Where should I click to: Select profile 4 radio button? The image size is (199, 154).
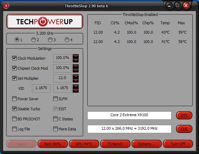(67, 40)
